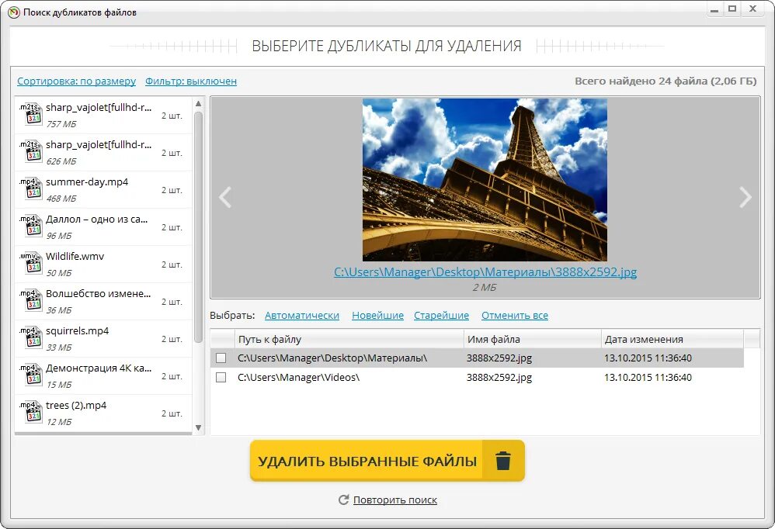This screenshot has height=529, width=775.
Task: Open Сортировка: по размеру sorting option
Action: (77, 81)
